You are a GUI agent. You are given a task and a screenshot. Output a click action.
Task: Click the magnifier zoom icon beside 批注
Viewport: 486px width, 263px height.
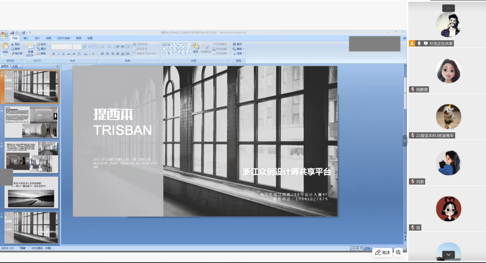398,253
